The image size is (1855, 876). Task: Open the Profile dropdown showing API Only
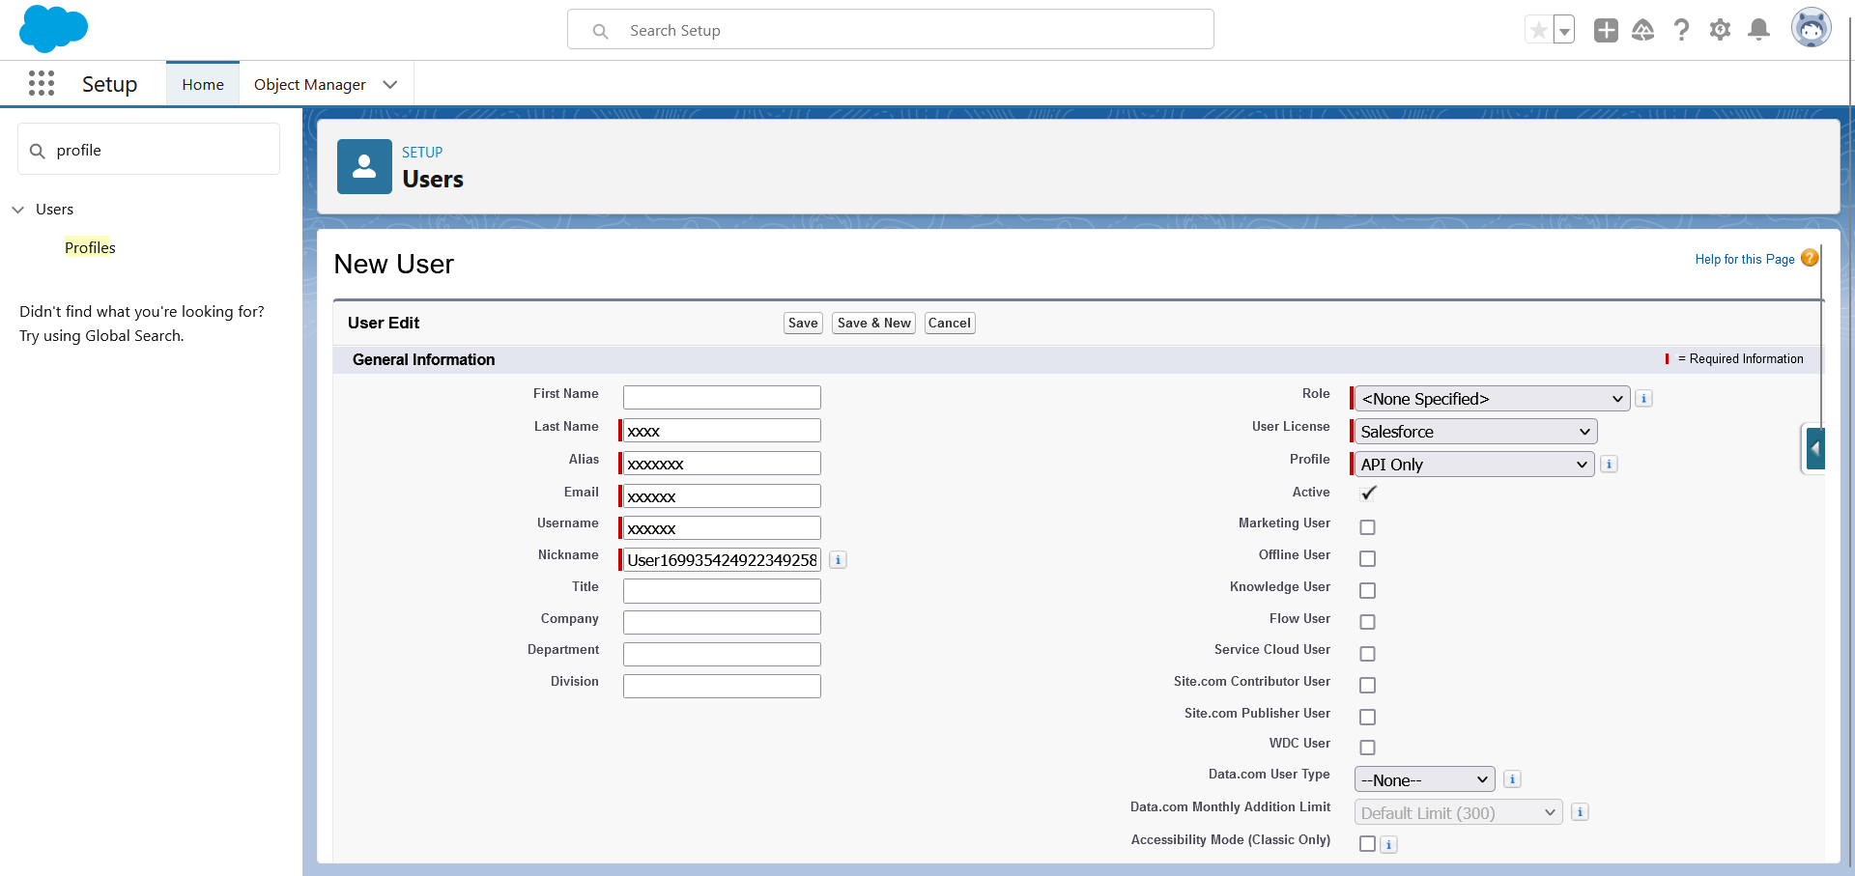pyautogui.click(x=1473, y=465)
